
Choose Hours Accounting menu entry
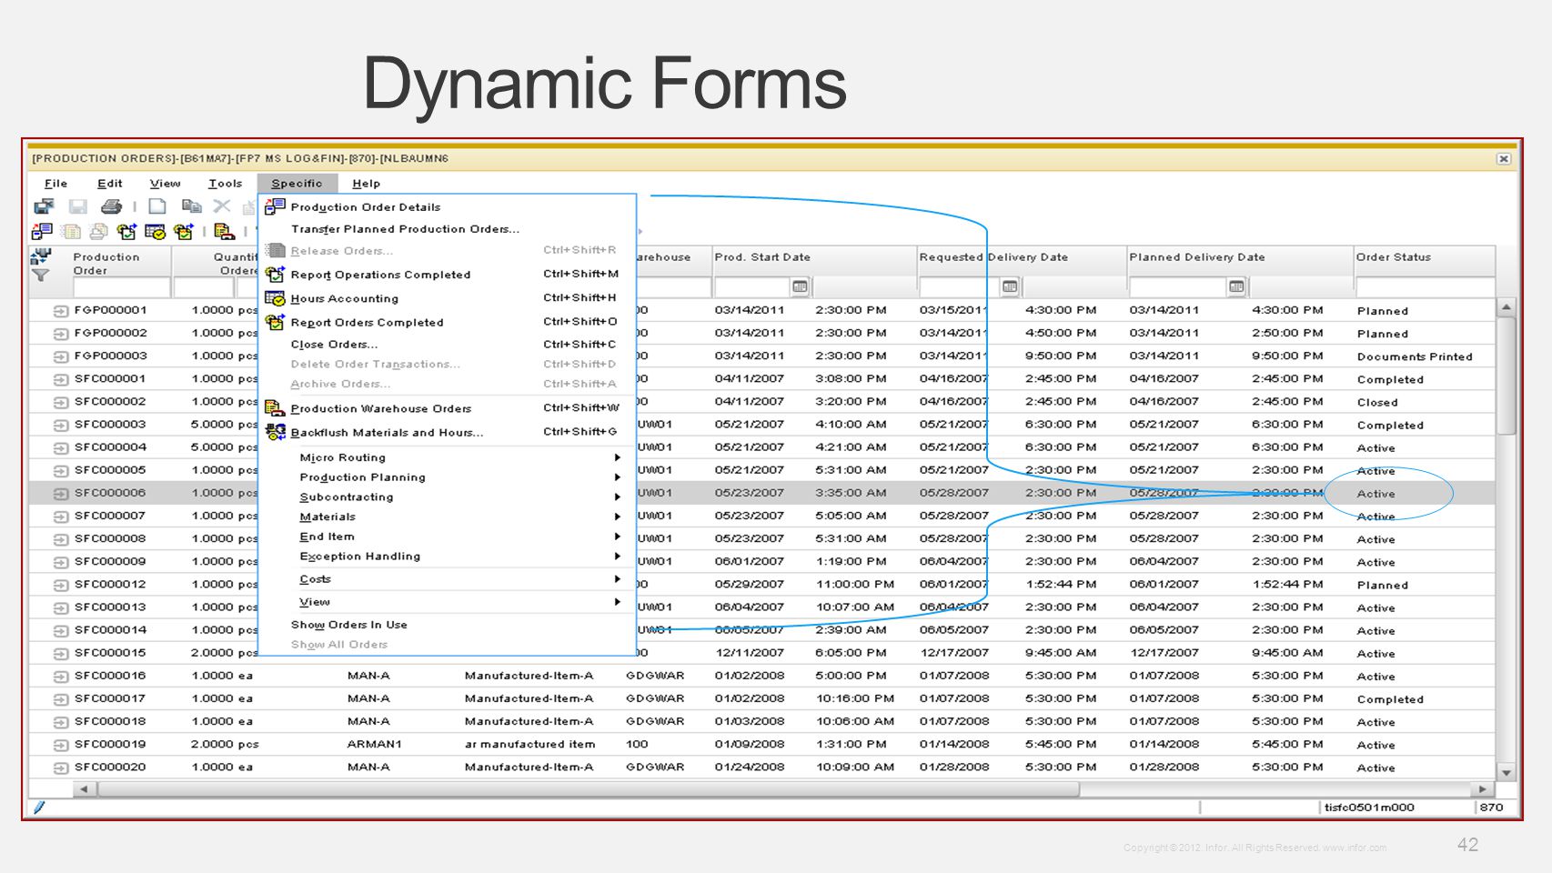[x=344, y=298]
